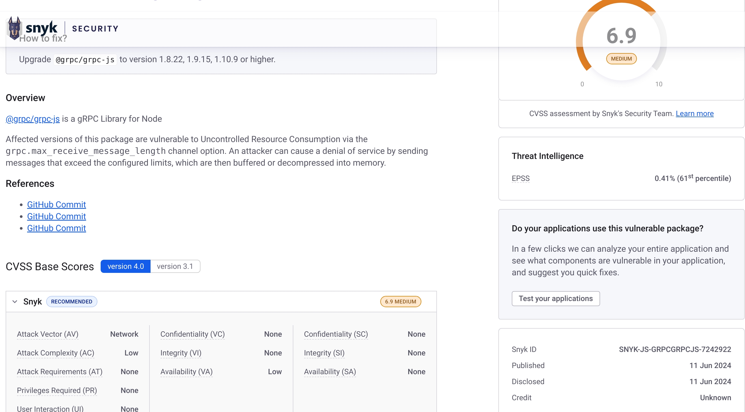Click the RECOMMENDED badge beside Snyk
This screenshot has width=745, height=412.
point(72,301)
